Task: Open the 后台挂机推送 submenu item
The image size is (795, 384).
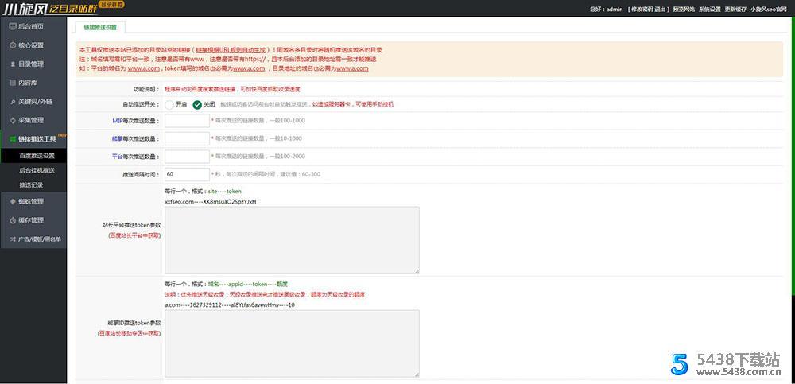Action: [x=37, y=170]
